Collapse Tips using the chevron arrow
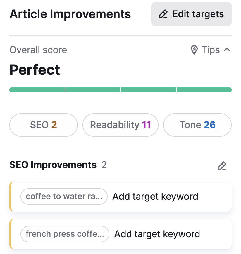The width and height of the screenshot is (241, 254). click(227, 50)
